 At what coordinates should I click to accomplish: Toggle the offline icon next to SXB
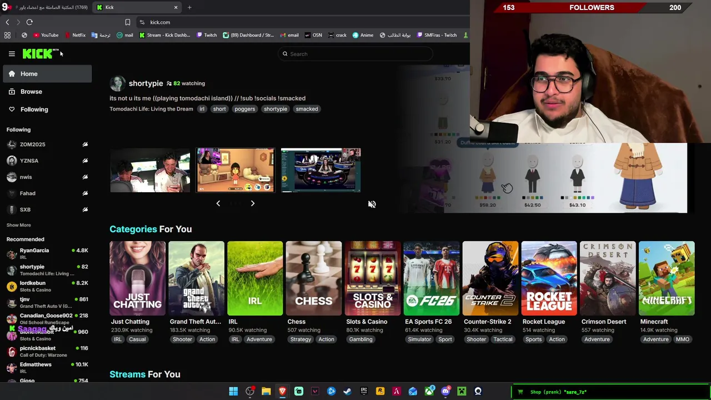coord(85,209)
